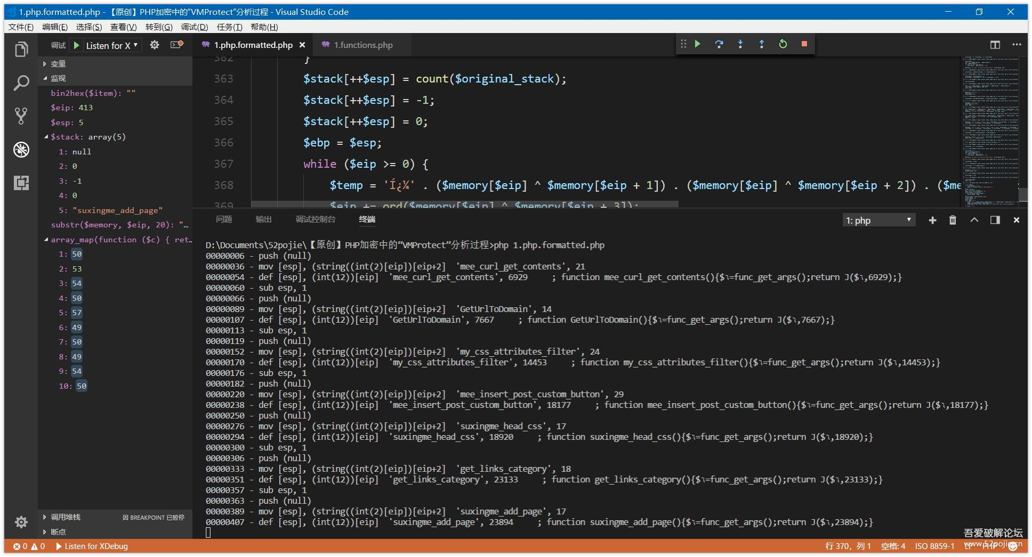Click line number 367 in gutter
Screen dimensions: 1032x557
coord(223,164)
